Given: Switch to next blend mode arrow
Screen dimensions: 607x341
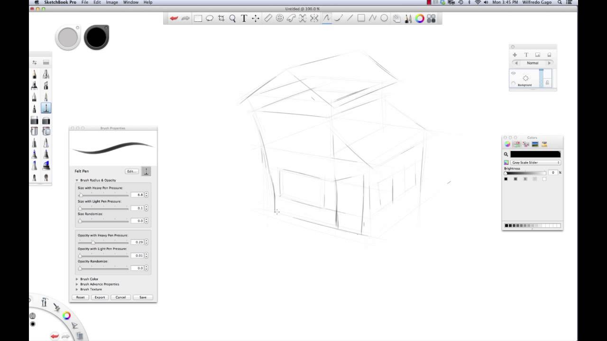Looking at the screenshot, I should pos(550,63).
